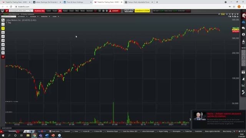Viewport: 246px width, 138px height.
Task: Open the chat bubbles icon in the right sidebar
Action: click(x=243, y=28)
